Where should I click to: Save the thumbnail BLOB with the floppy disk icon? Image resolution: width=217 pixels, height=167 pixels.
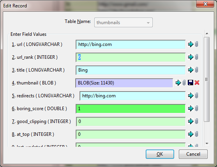[x=191, y=83]
